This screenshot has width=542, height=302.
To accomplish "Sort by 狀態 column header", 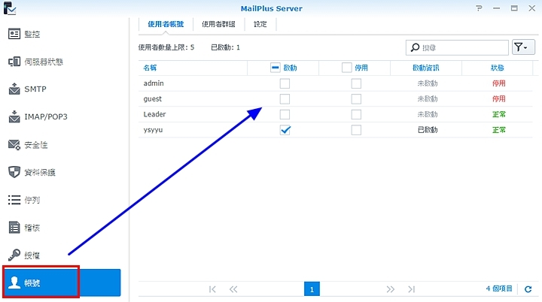I will point(498,68).
